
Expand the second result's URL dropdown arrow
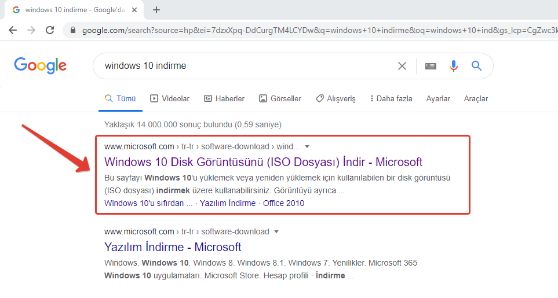click(x=276, y=231)
